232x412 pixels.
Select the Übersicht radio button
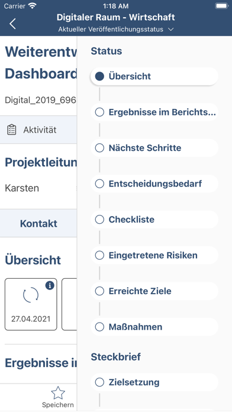coord(99,76)
